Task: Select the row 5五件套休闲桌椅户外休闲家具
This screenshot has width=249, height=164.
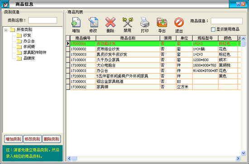Action: pyautogui.click(x=153, y=76)
